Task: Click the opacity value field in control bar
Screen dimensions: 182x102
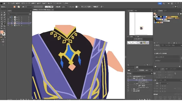Action: point(64,7)
